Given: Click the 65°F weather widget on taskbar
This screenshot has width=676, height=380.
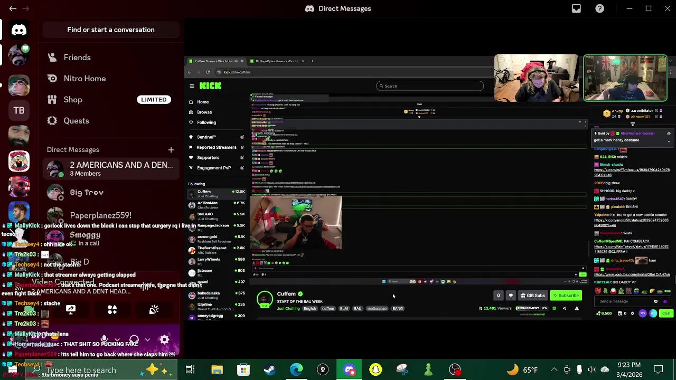Looking at the screenshot, I should click(x=522, y=369).
